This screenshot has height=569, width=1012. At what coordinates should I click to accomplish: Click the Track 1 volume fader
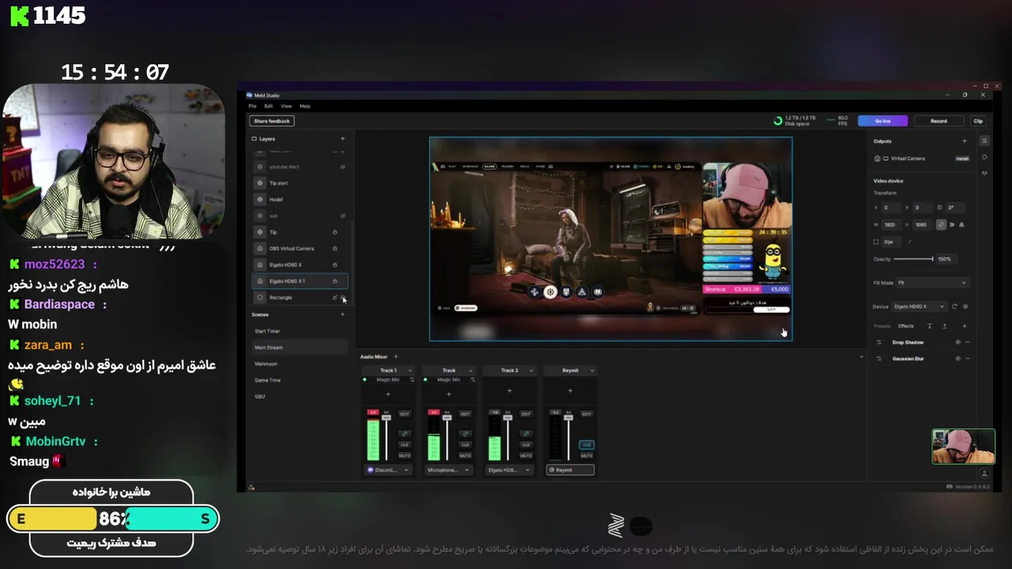click(x=387, y=417)
